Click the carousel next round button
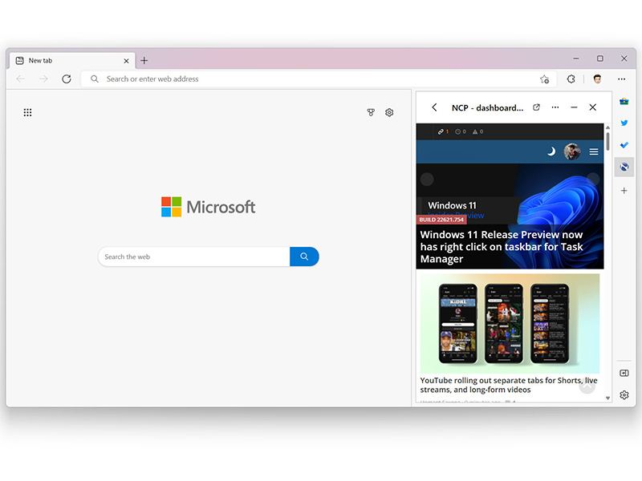 [x=593, y=179]
